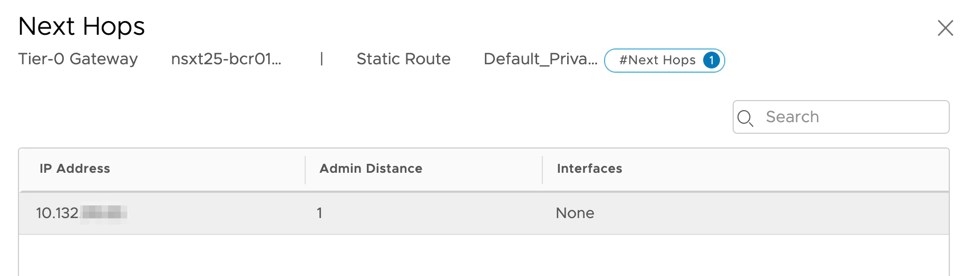Click the pipe separator after the gateway name

(322, 59)
